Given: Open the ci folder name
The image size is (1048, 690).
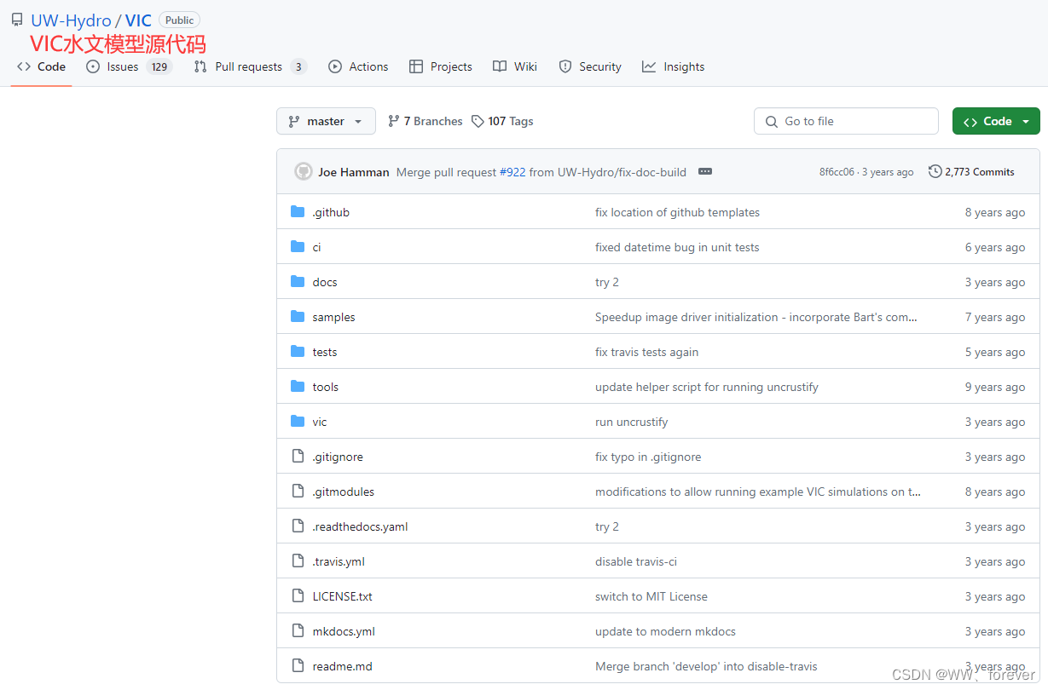Looking at the screenshot, I should coord(316,247).
